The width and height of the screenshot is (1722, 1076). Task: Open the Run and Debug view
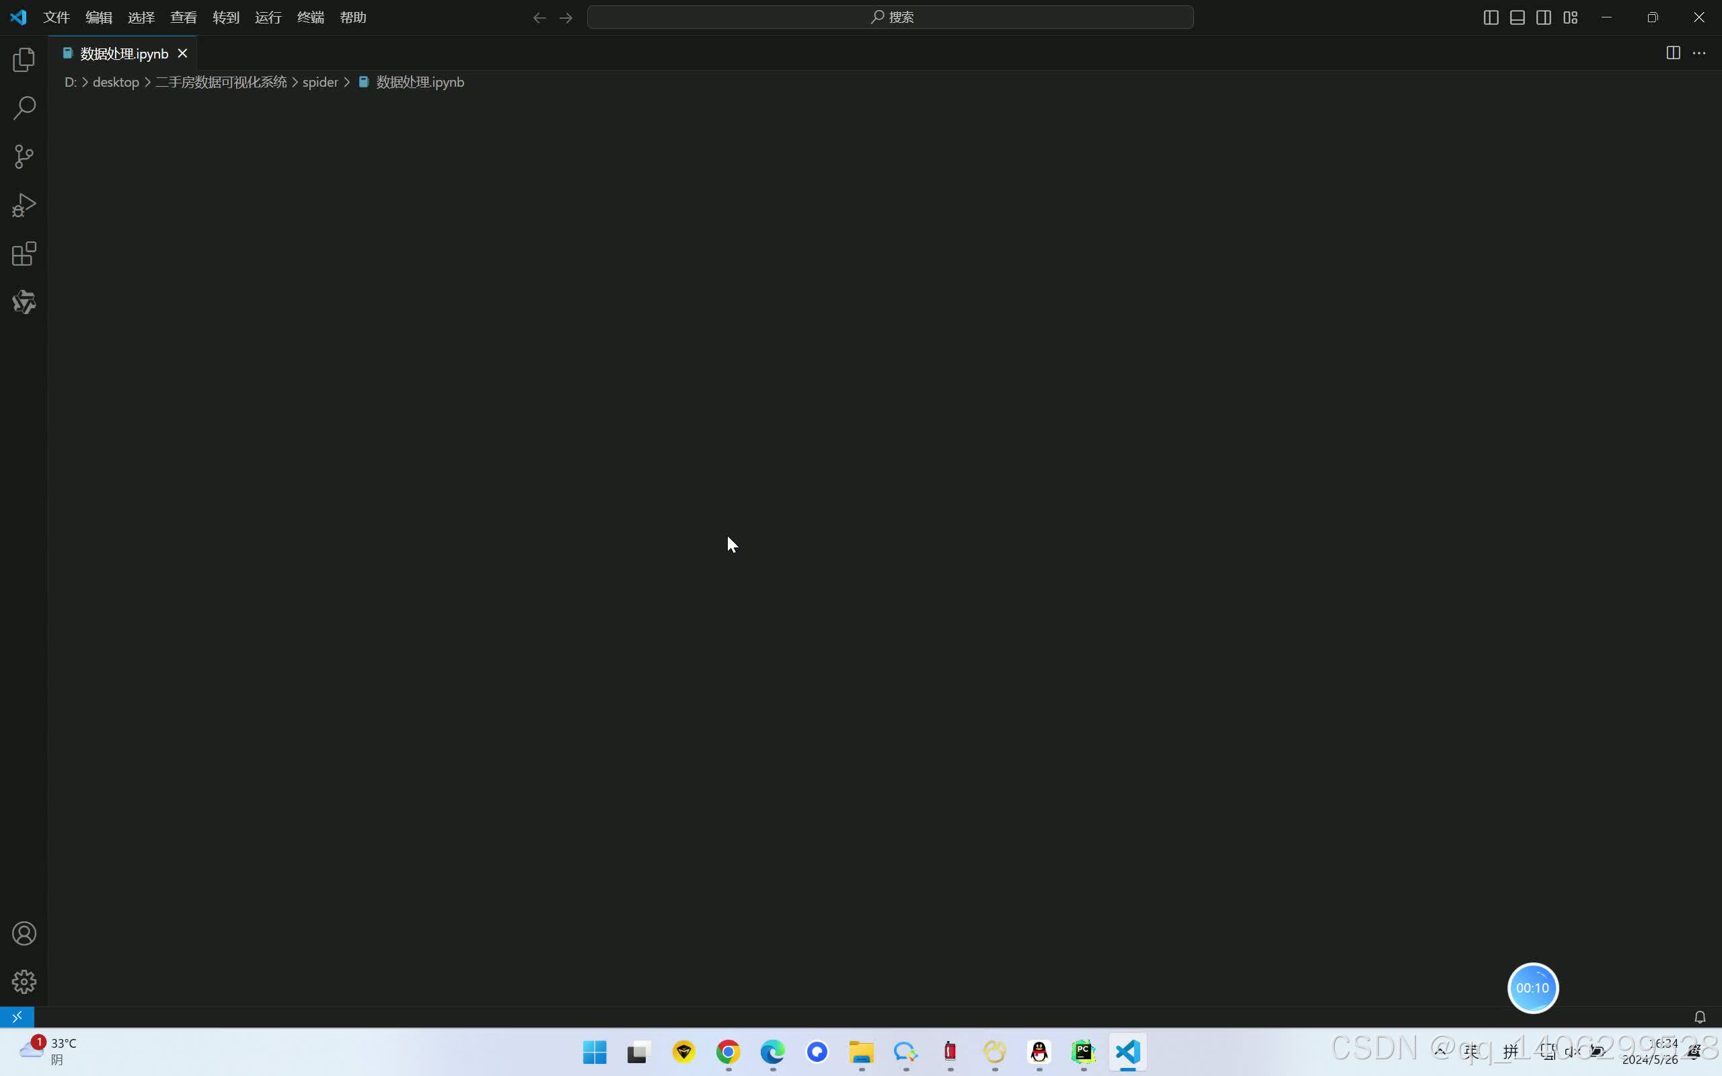pyautogui.click(x=24, y=205)
